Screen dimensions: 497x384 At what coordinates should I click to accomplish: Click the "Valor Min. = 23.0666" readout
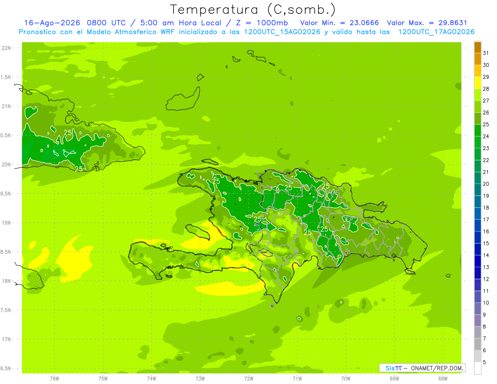(339, 23)
